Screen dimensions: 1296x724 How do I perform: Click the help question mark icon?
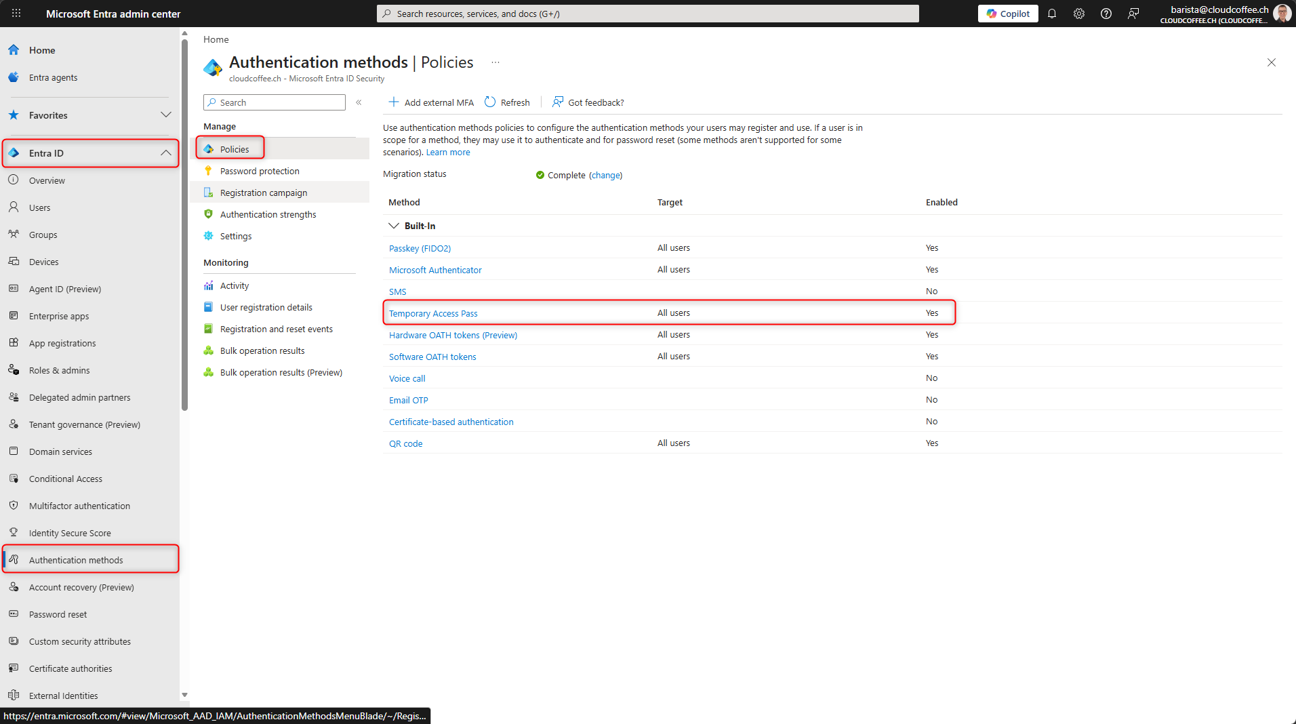[x=1106, y=14]
